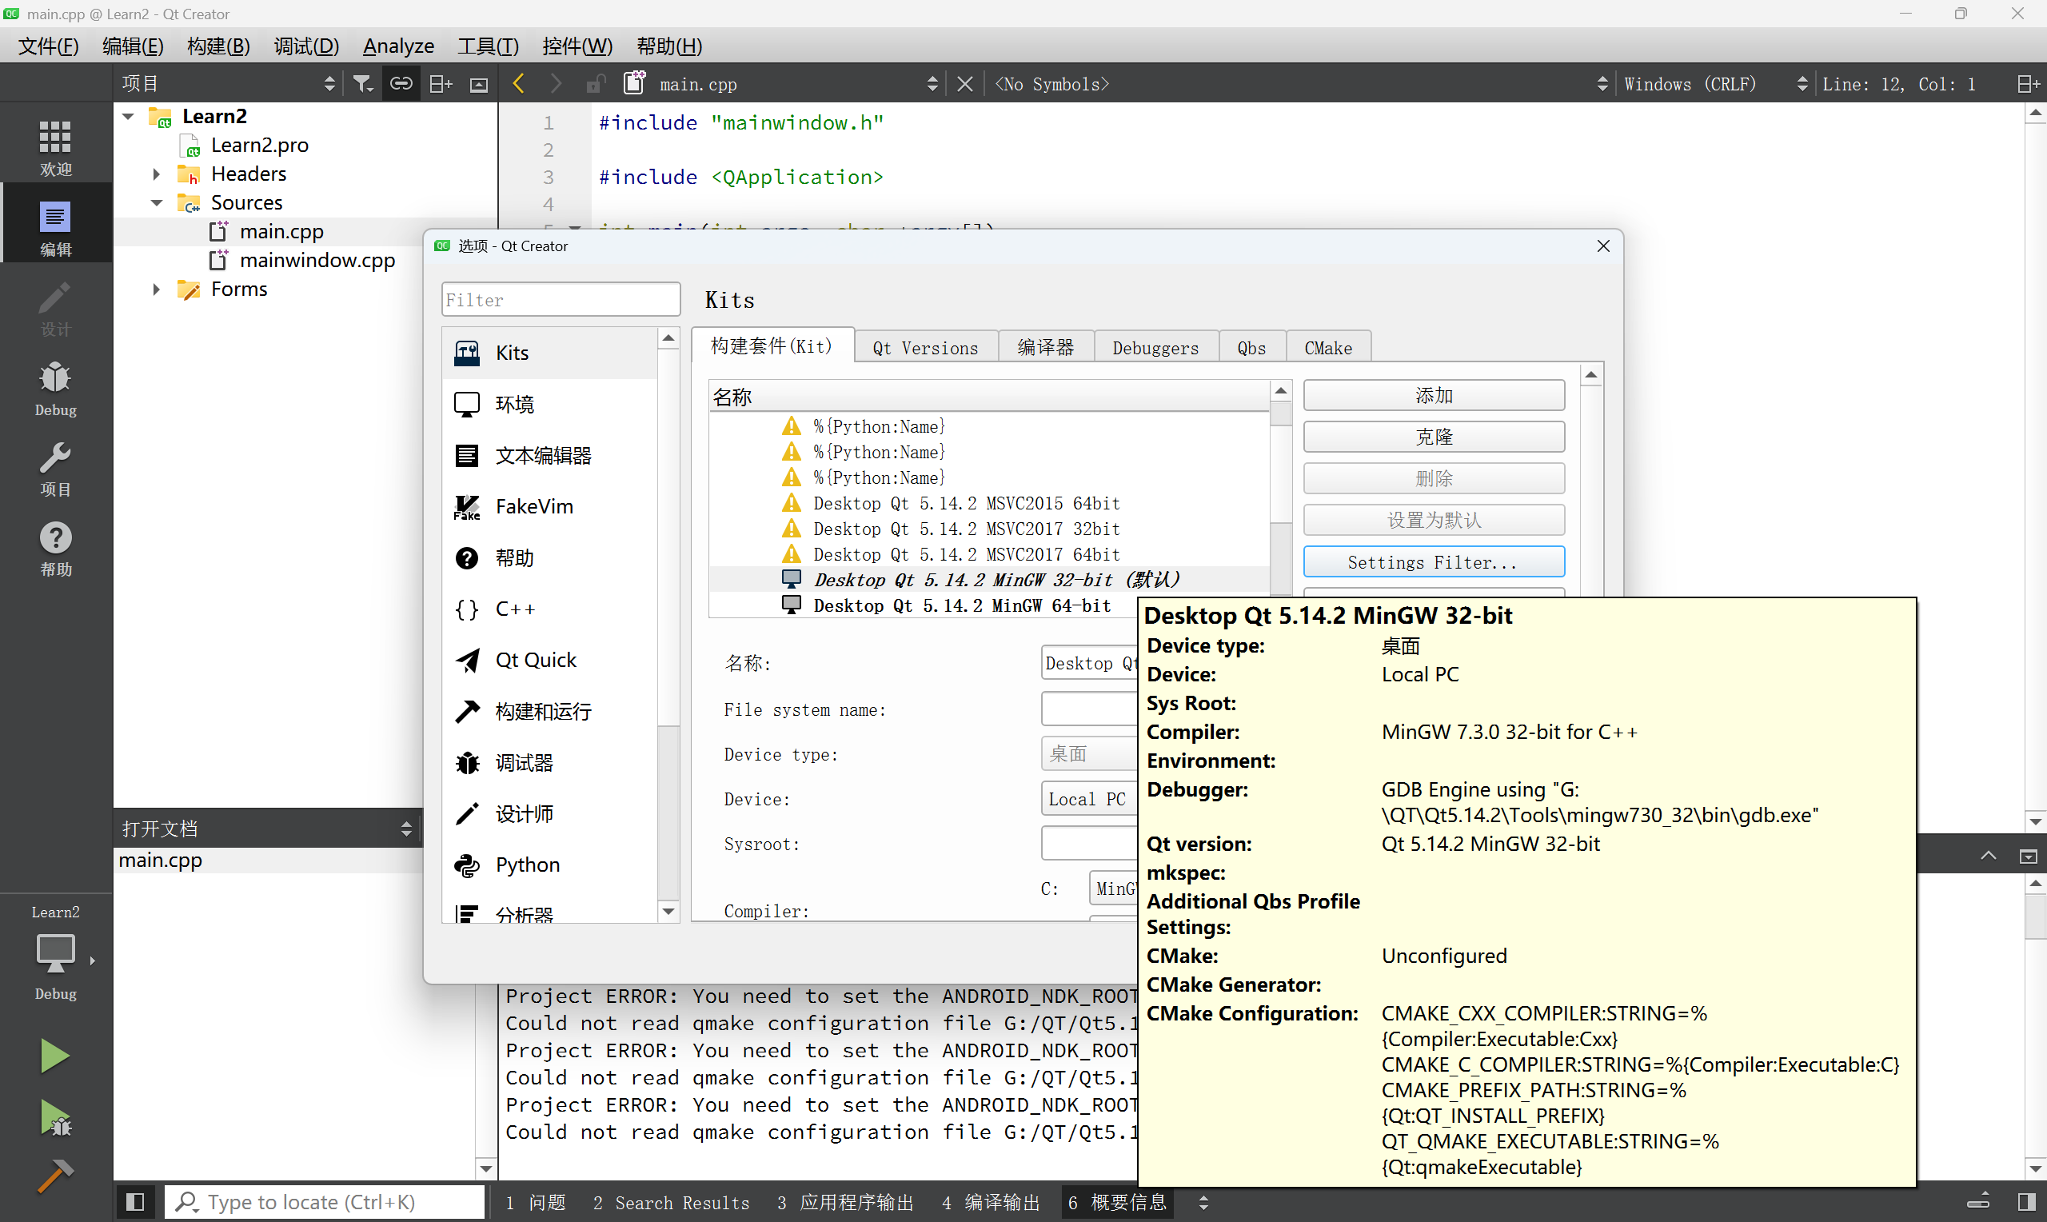Open 问题 output pane

tap(536, 1202)
